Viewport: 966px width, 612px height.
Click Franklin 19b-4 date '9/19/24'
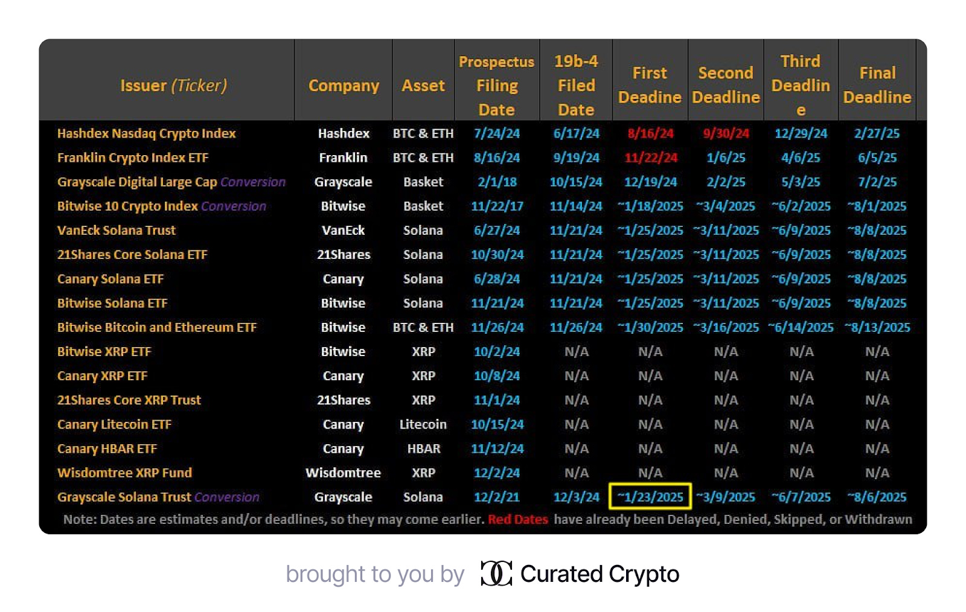[x=576, y=158]
